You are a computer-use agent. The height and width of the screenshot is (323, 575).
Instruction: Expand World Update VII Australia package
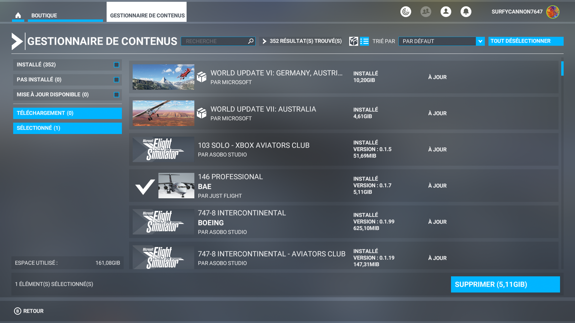click(202, 113)
